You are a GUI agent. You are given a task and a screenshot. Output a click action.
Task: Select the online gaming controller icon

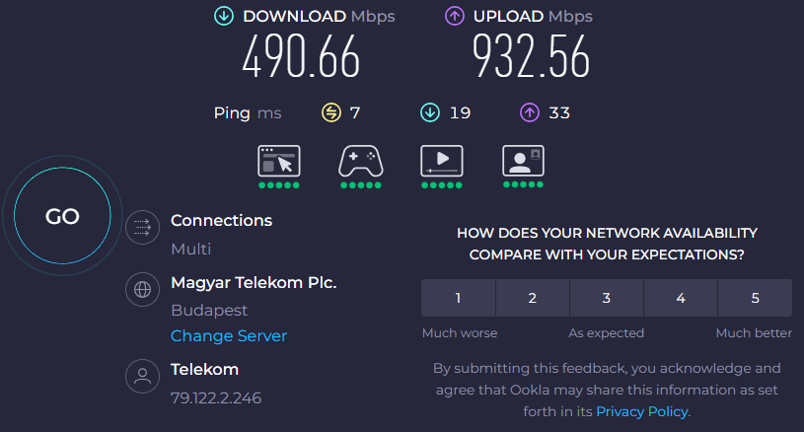[x=360, y=161]
